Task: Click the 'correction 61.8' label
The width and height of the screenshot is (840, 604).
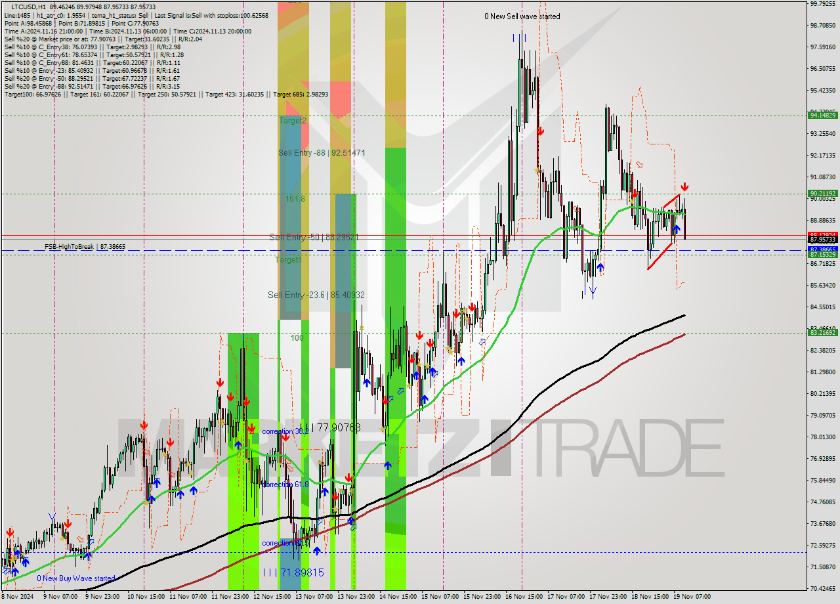Action: (285, 485)
